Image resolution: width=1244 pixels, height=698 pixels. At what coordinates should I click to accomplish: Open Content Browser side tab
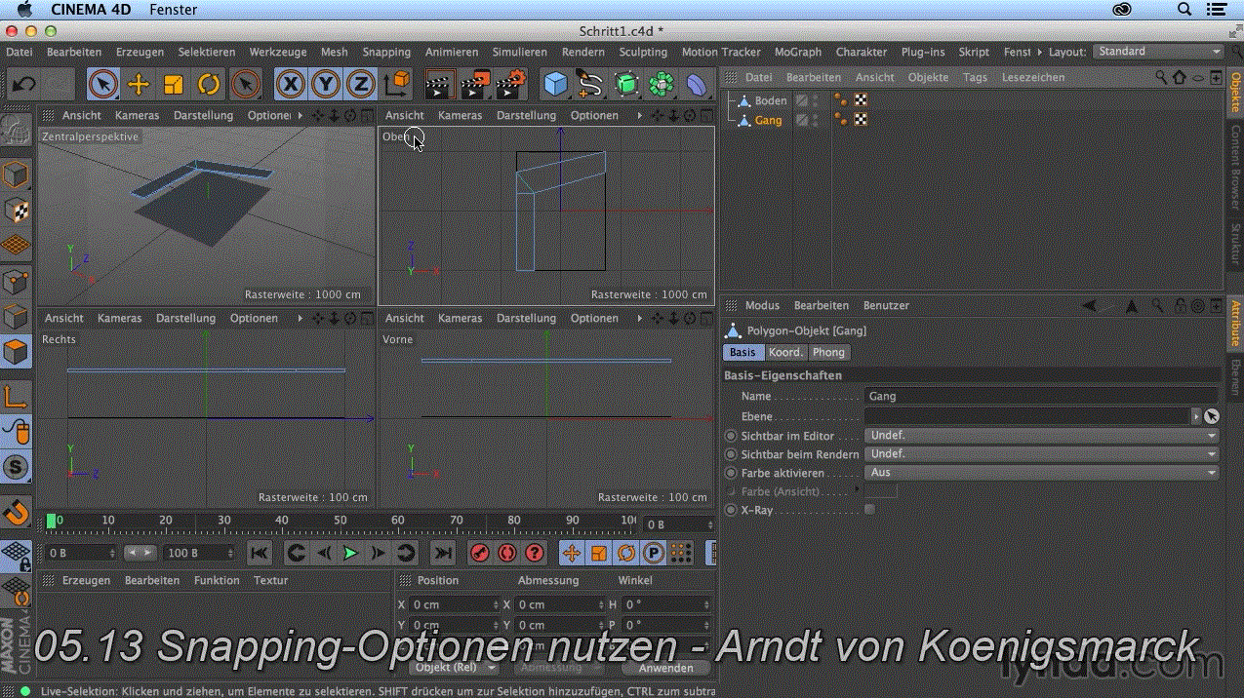click(x=1234, y=168)
